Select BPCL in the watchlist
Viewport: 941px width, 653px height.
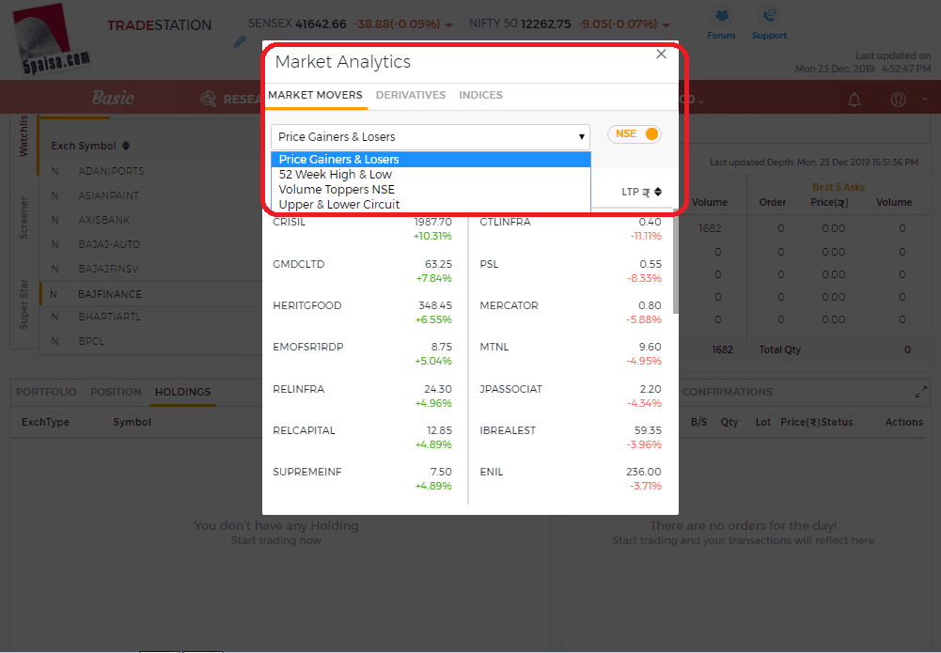click(x=91, y=341)
